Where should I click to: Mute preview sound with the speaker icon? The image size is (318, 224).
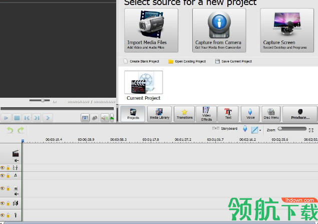[x=105, y=118]
